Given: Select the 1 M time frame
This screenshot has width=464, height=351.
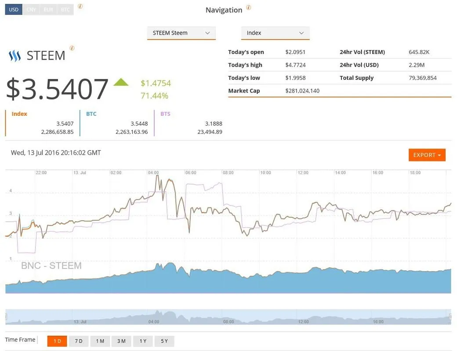Looking at the screenshot, I should tap(100, 341).
